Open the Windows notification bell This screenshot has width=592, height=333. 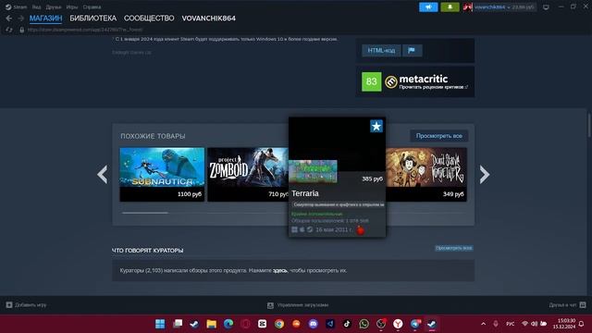click(582, 324)
